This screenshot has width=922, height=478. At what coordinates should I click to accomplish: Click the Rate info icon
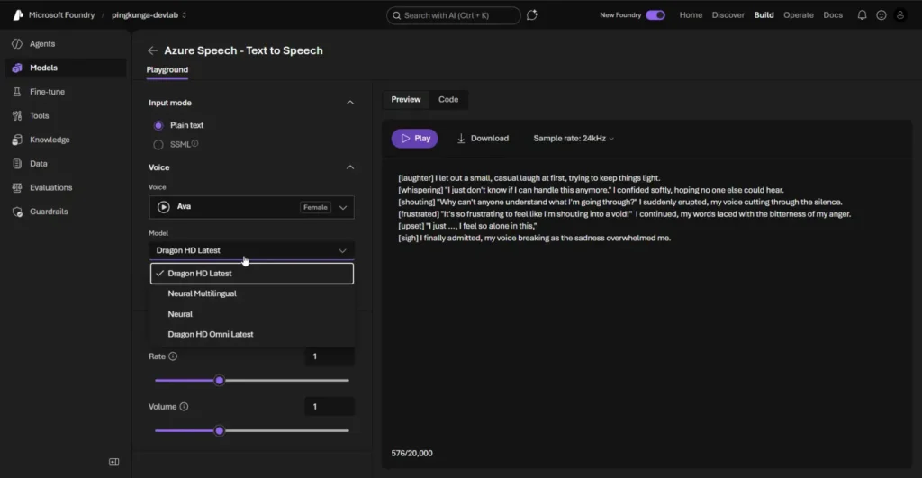[173, 356]
